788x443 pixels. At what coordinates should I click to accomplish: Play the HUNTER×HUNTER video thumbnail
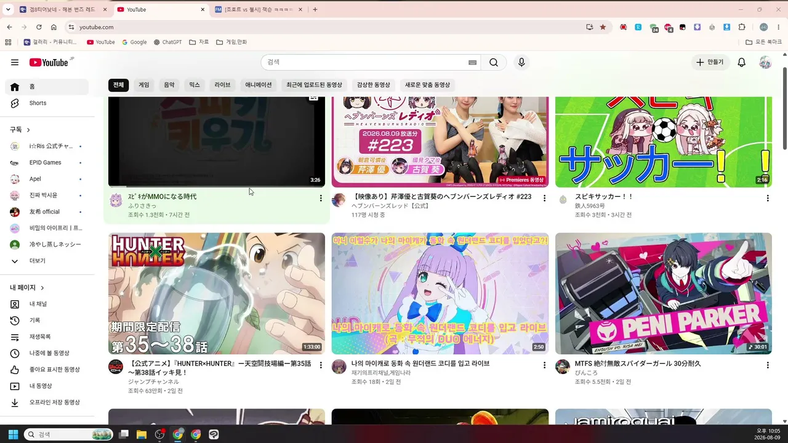[x=217, y=293]
